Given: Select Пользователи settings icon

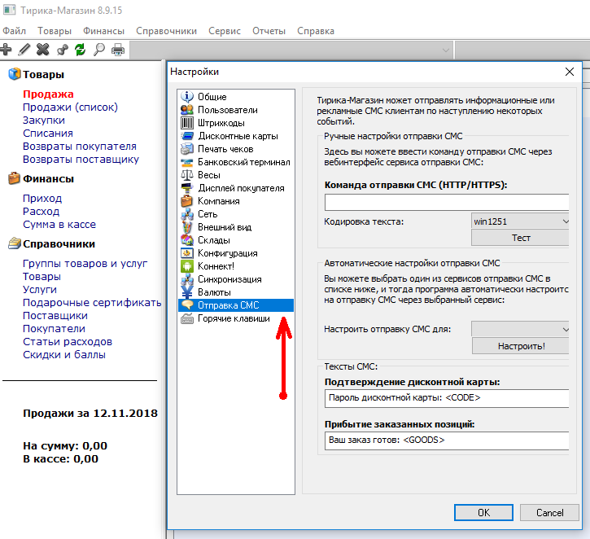Looking at the screenshot, I should tap(187, 110).
